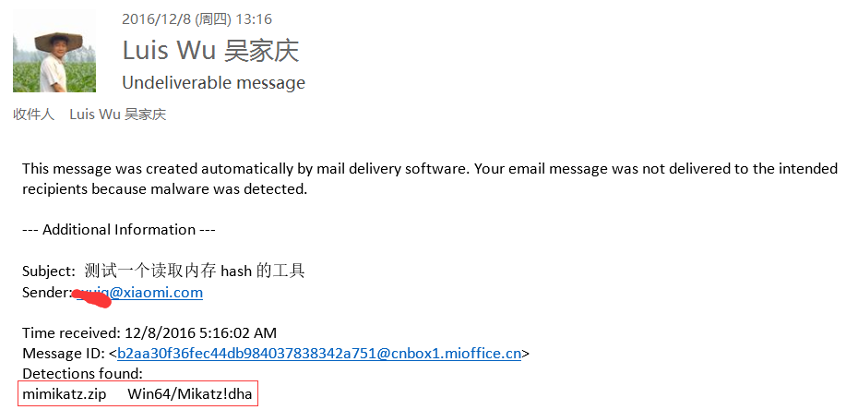Click the 'Sender:' label
This screenshot has height=410, width=858.
pyautogui.click(x=47, y=293)
